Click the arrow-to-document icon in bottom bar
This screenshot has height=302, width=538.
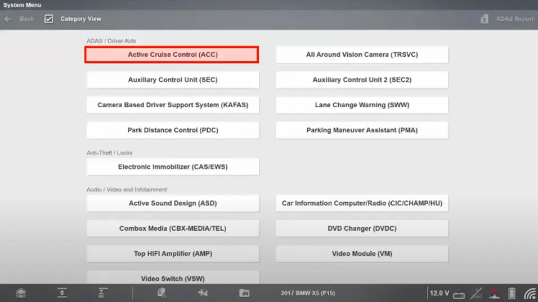(x=203, y=293)
